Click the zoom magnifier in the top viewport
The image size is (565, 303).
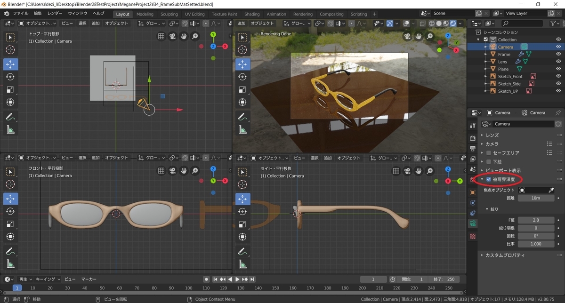(x=194, y=36)
